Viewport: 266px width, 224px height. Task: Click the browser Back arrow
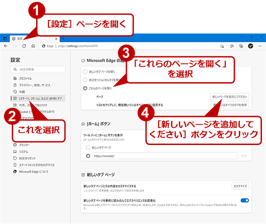(x=6, y=46)
